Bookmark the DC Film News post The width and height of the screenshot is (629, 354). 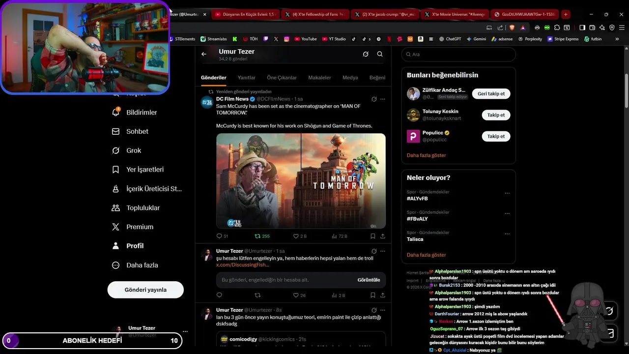(373, 236)
